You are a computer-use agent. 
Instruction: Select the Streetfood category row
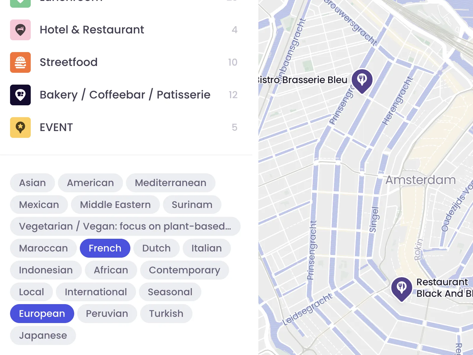[x=69, y=62]
